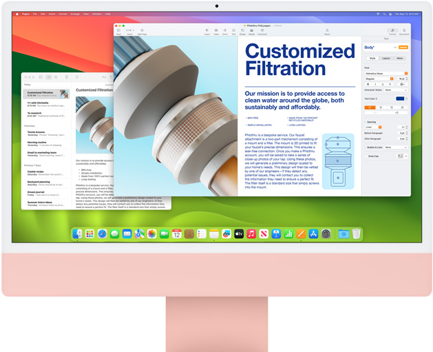433x352 pixels.
Task: Open the Chart tool in toolbar
Action: tap(225, 31)
